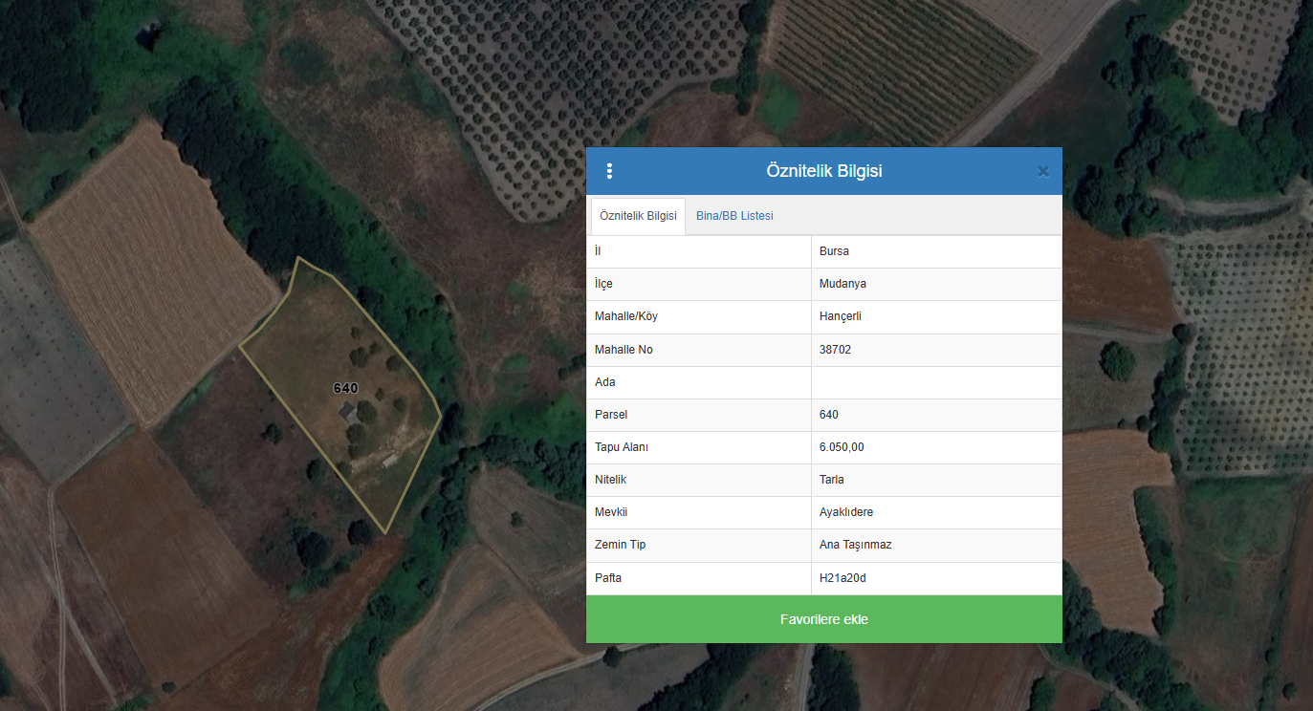Click the Nitelik label cell
This screenshot has height=711, width=1313.
tap(698, 480)
